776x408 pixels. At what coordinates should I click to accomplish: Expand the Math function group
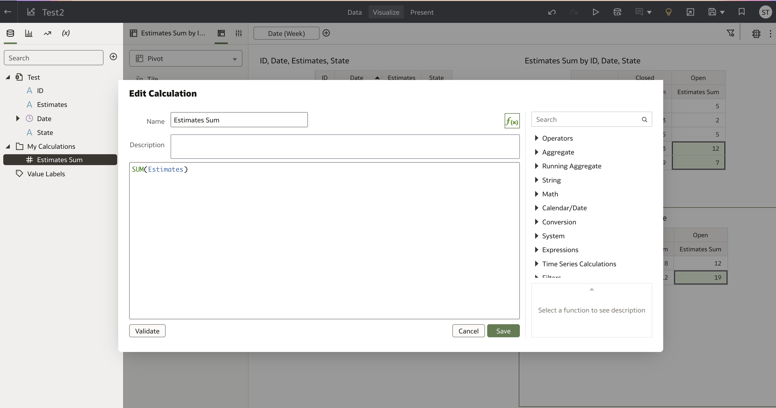point(536,194)
